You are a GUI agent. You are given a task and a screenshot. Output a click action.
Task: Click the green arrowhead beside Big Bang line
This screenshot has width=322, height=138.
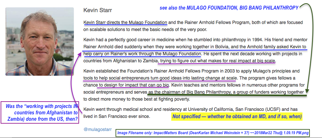pos(306,91)
